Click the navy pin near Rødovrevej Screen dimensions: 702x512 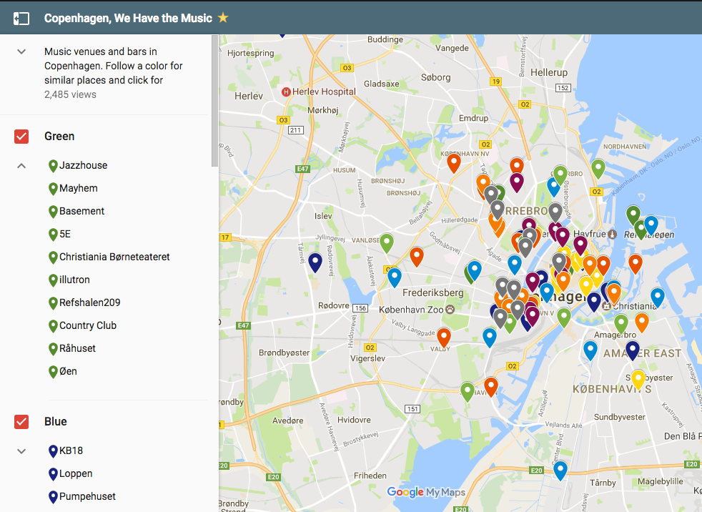click(x=315, y=262)
